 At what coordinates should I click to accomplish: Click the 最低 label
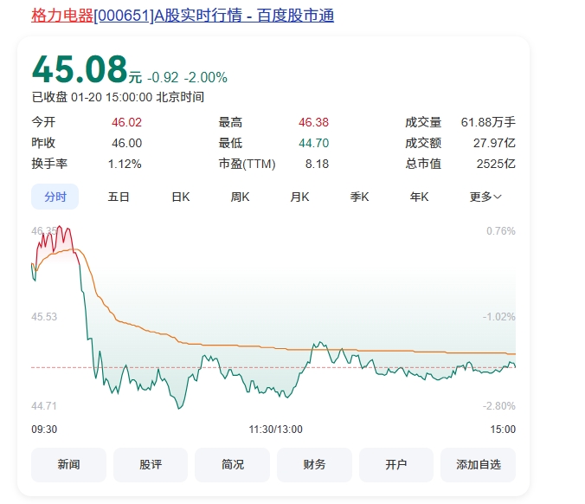[x=230, y=143]
